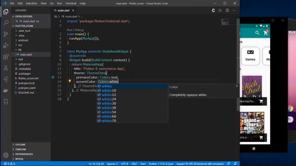Open the Manage settings gear
The height and width of the screenshot is (166, 296).
[6, 155]
